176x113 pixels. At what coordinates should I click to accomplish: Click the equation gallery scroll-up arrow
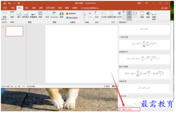(x=172, y=22)
